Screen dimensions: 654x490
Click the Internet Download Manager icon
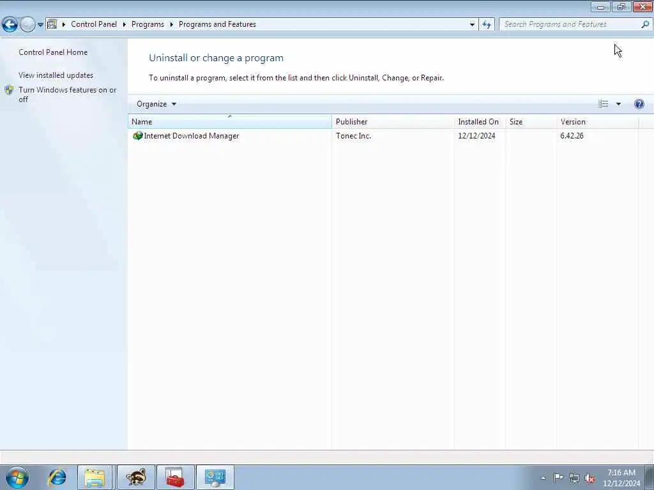[x=137, y=136]
